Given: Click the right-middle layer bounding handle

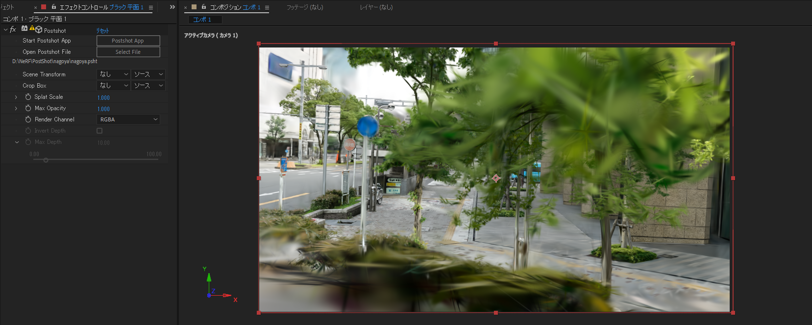Looking at the screenshot, I should 733,178.
